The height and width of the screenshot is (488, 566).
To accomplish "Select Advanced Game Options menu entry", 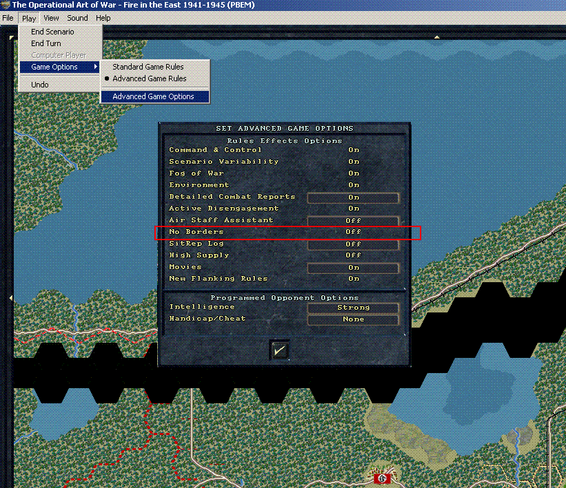I will point(155,96).
